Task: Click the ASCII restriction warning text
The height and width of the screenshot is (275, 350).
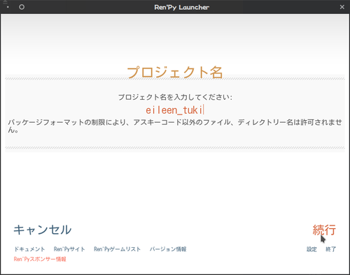Action: pyautogui.click(x=175, y=126)
